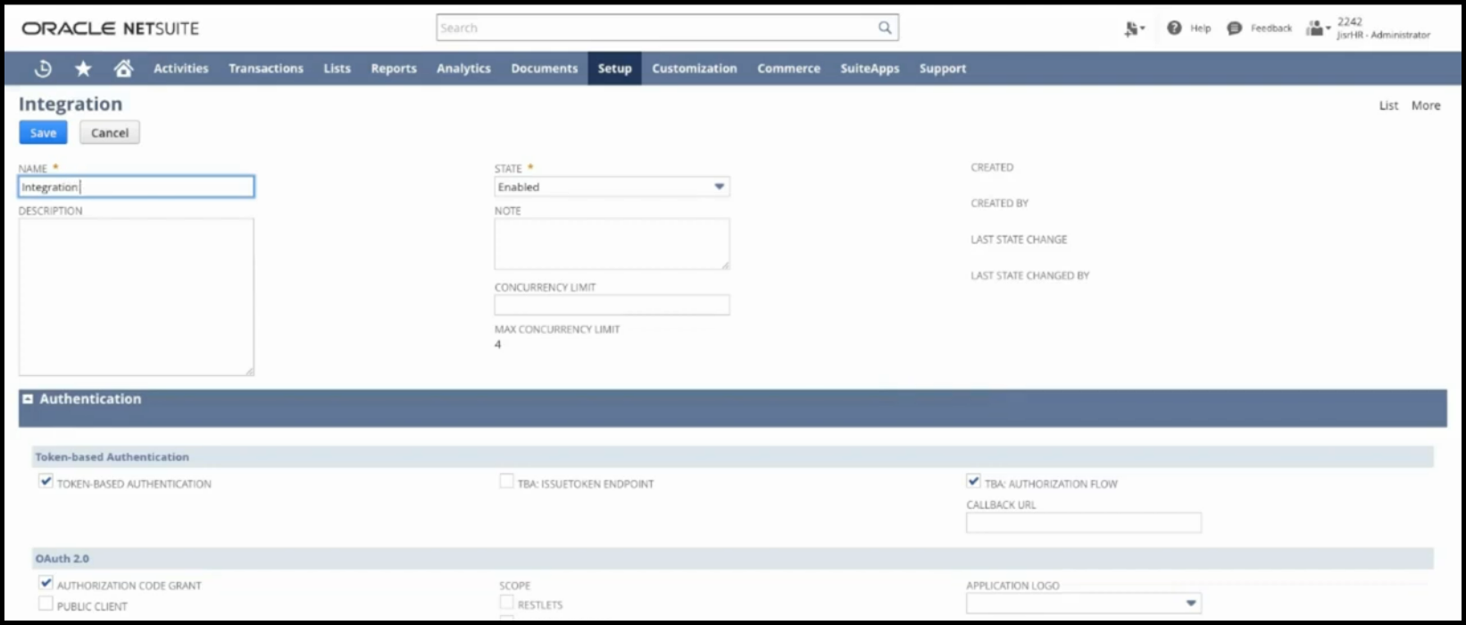Click the Callback URL input field
Viewport: 1466px width, 625px height.
click(x=1083, y=522)
